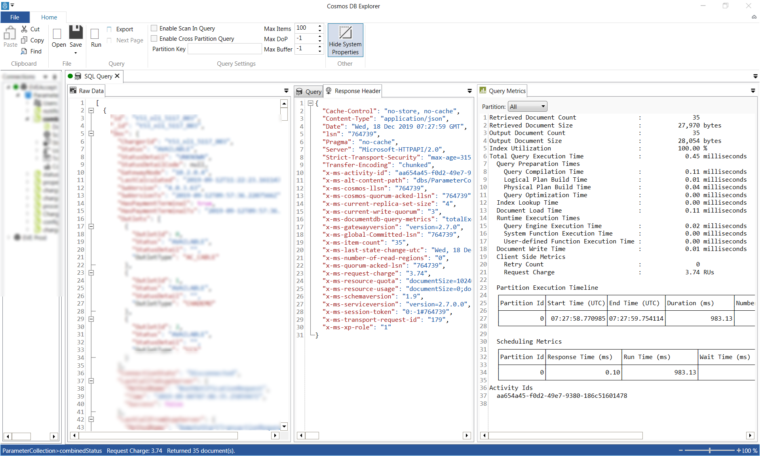
Task: Click the app logo in title bar
Action: (5, 6)
